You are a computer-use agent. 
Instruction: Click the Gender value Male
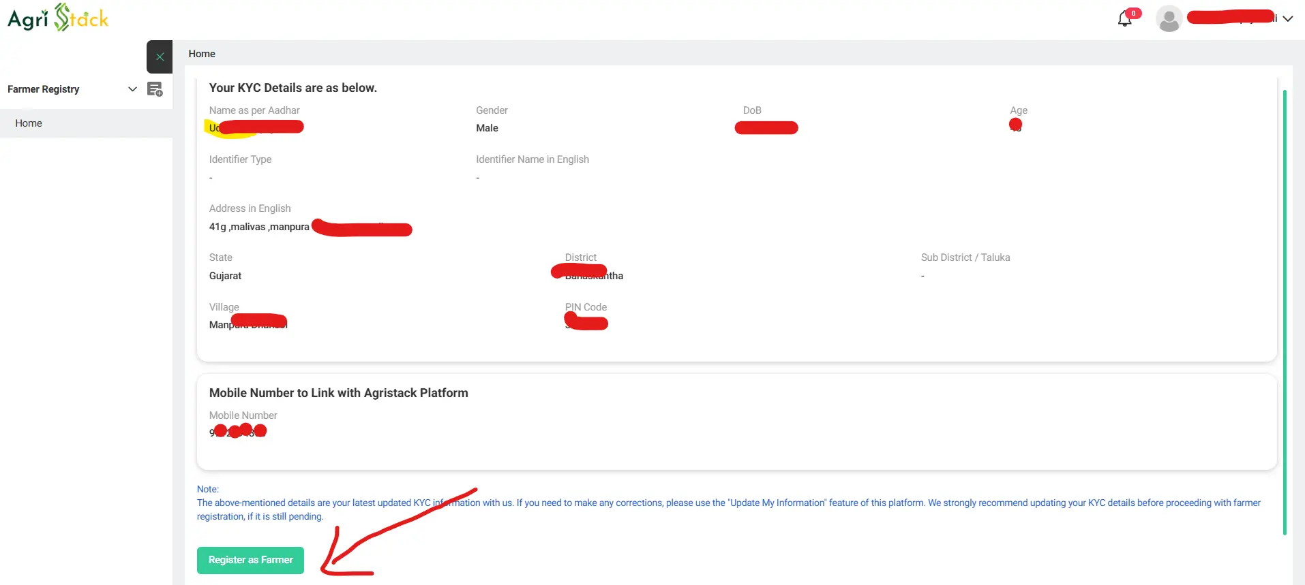pos(487,128)
